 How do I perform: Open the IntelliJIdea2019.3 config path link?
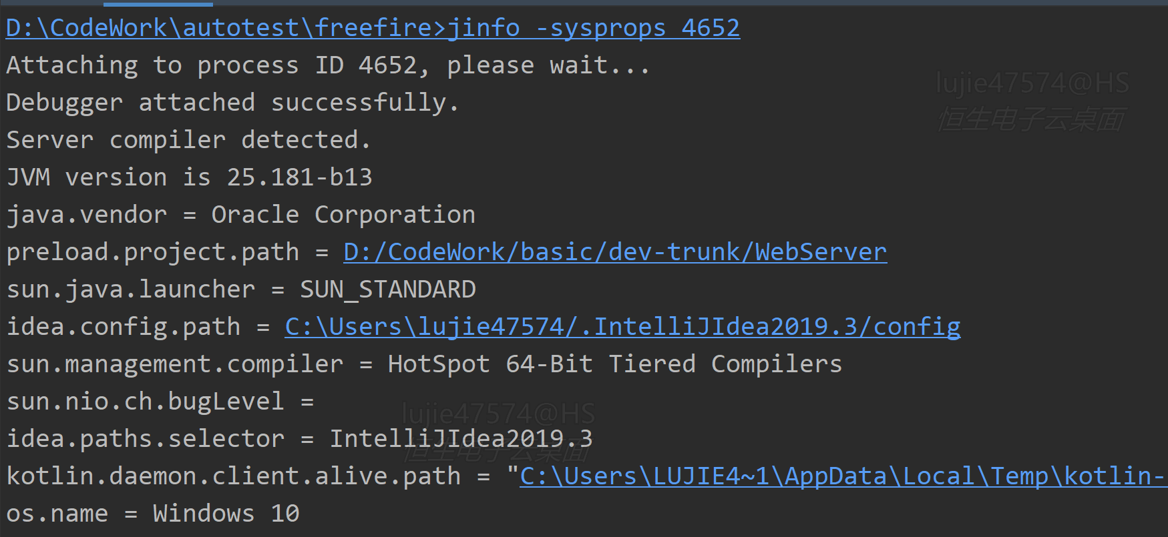click(622, 327)
